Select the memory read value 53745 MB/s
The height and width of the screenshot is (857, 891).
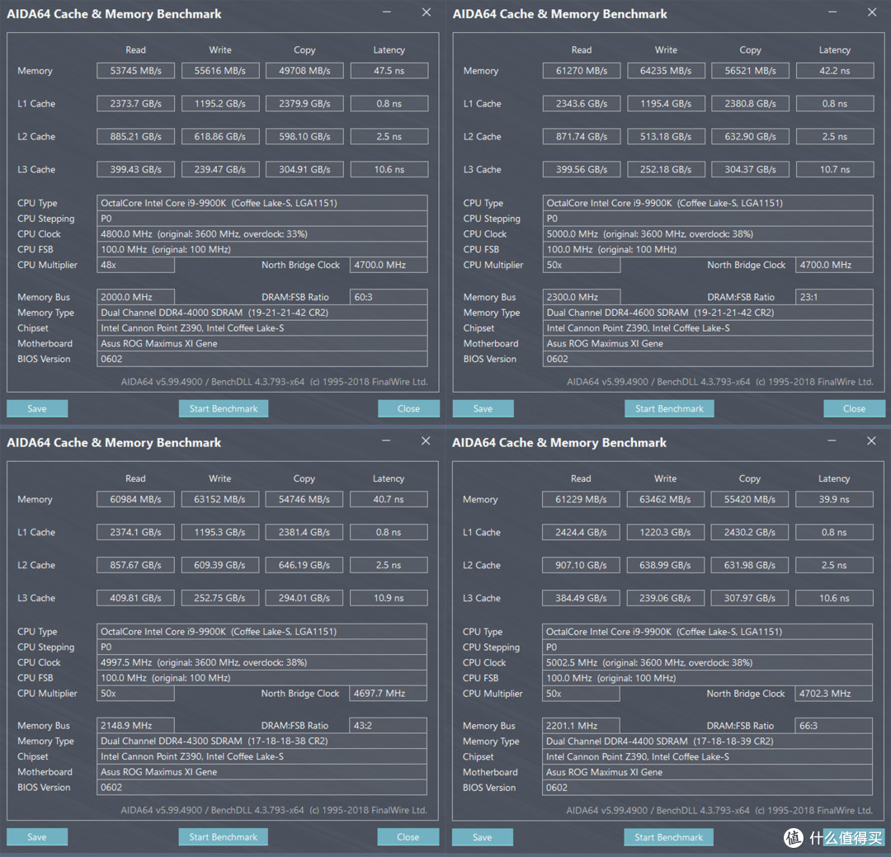[x=136, y=71]
